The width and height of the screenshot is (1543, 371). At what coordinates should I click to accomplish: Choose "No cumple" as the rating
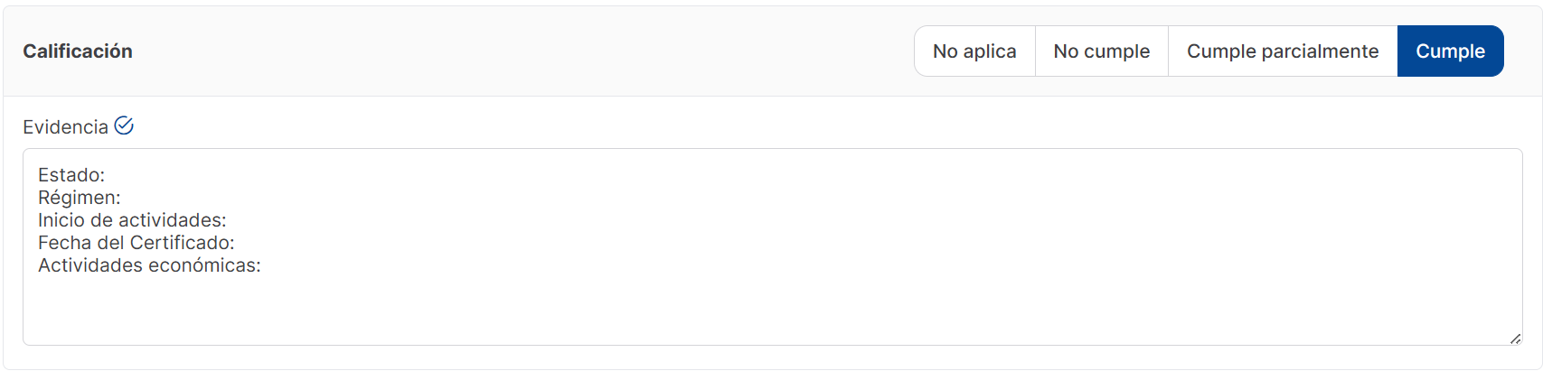1101,51
